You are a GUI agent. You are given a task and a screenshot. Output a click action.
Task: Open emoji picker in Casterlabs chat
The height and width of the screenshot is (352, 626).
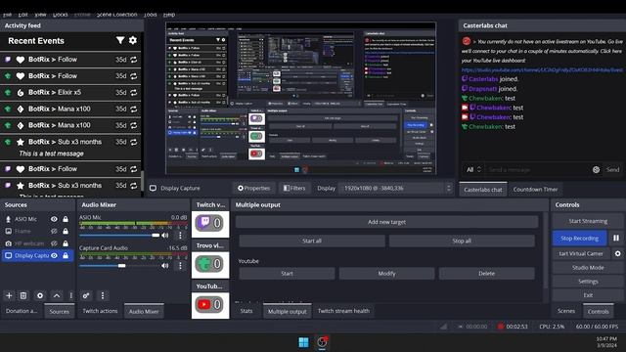[x=596, y=169]
